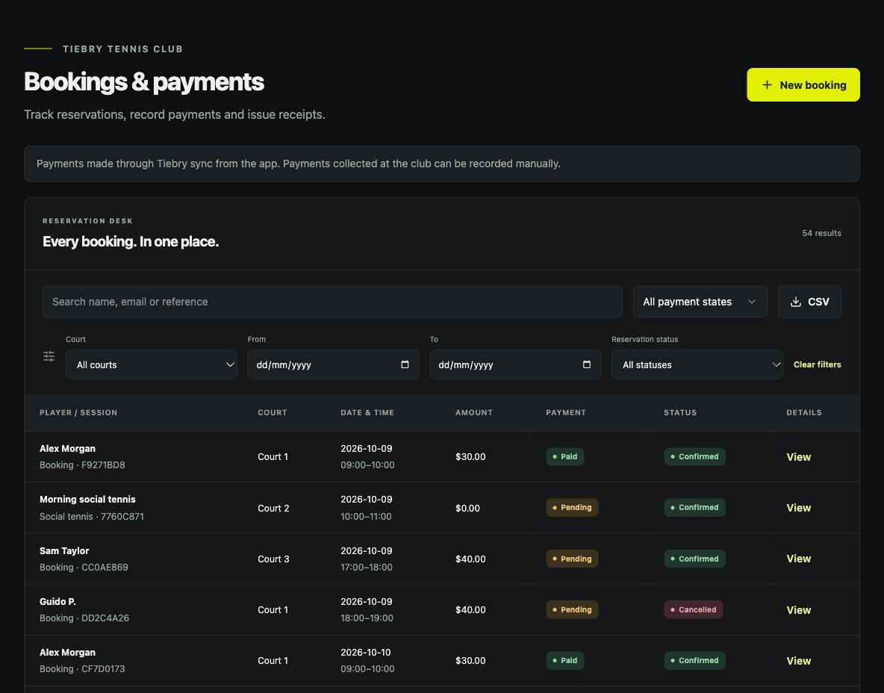Screen dimensions: 884x693
Task: Expand the All courts dropdown
Action: tap(151, 364)
